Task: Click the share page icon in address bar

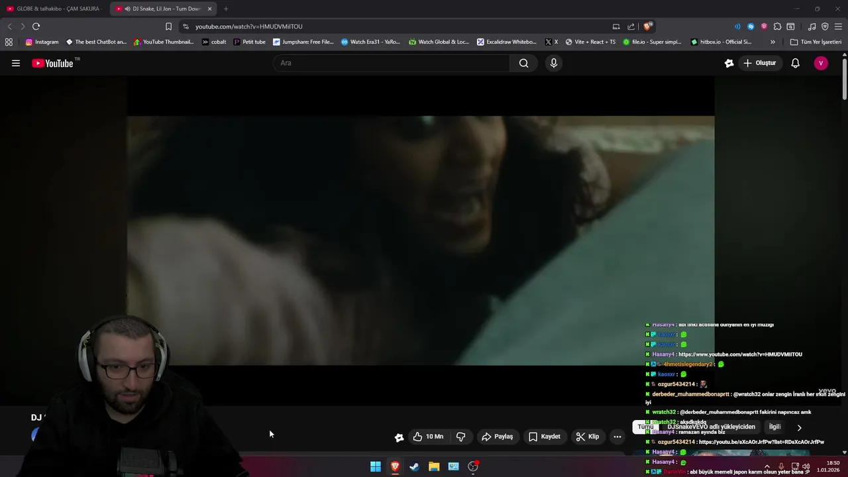Action: click(631, 26)
